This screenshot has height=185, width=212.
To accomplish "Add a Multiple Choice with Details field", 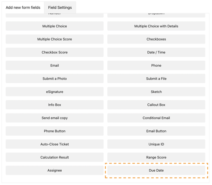I will point(156,26).
